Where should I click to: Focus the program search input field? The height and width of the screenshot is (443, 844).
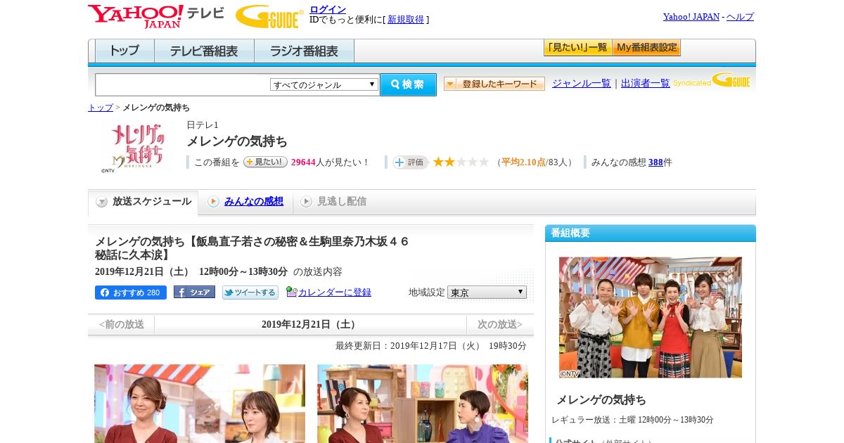point(183,84)
